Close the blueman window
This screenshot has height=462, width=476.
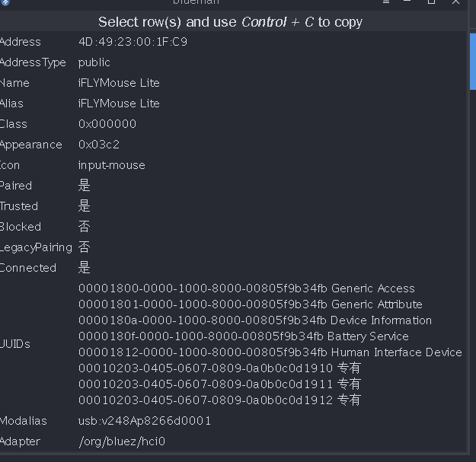click(455, 2)
